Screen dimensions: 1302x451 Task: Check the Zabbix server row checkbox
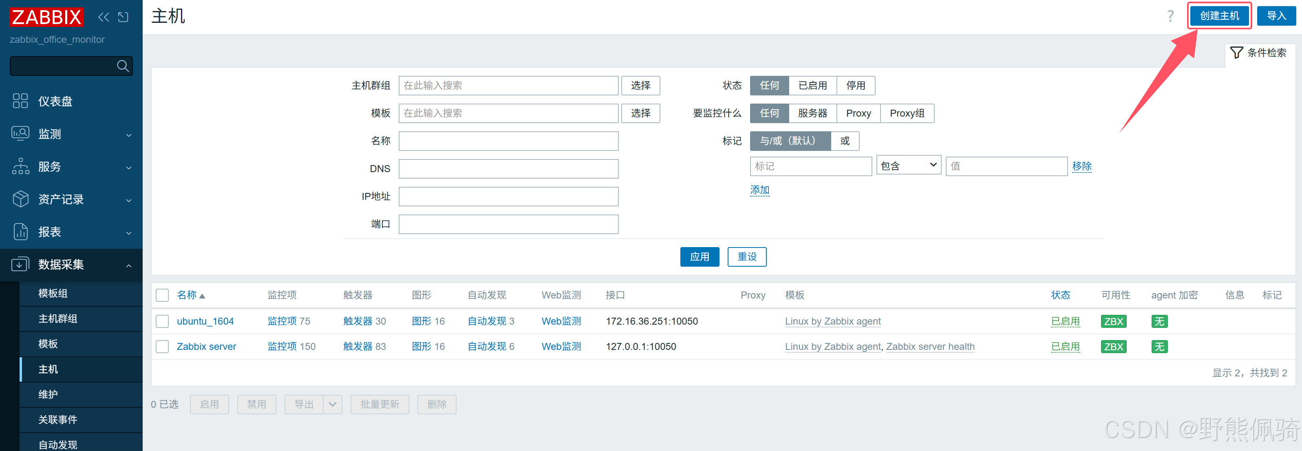[162, 347]
